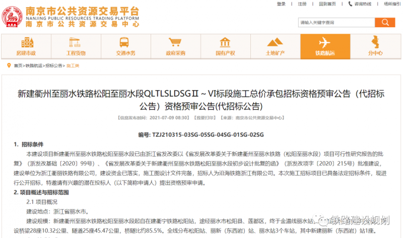This screenshot has height=238, width=403.
Task: Click 施工类 in the breadcrumb
Action: [x=73, y=65]
